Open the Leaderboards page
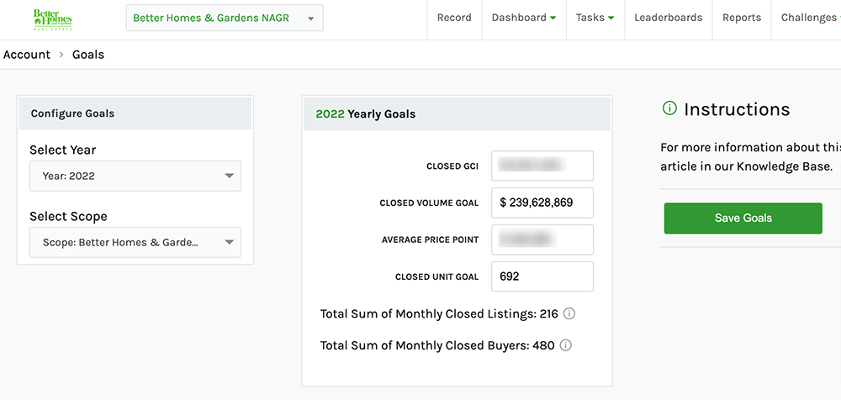Screen dimensions: 841x400 669,18
